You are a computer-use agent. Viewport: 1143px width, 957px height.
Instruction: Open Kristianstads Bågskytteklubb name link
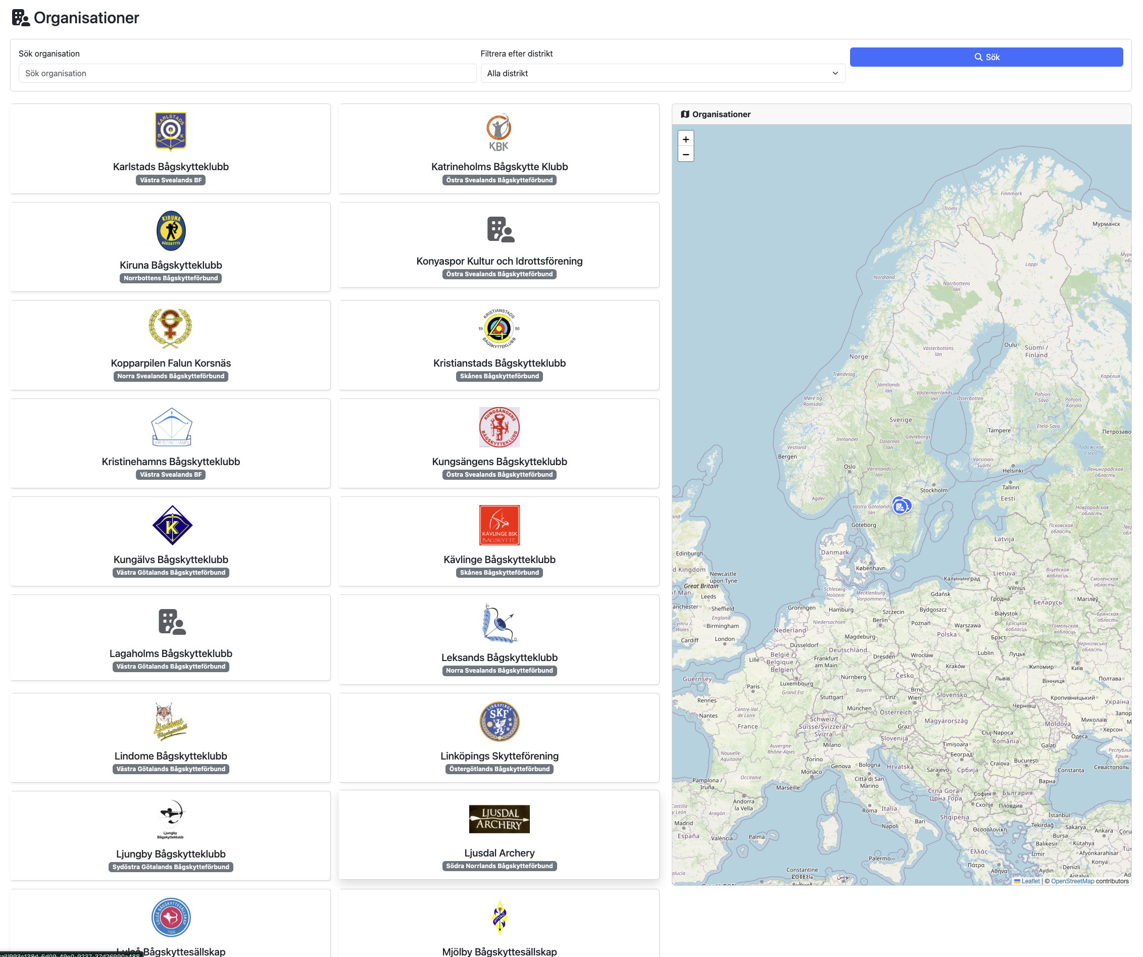[499, 363]
